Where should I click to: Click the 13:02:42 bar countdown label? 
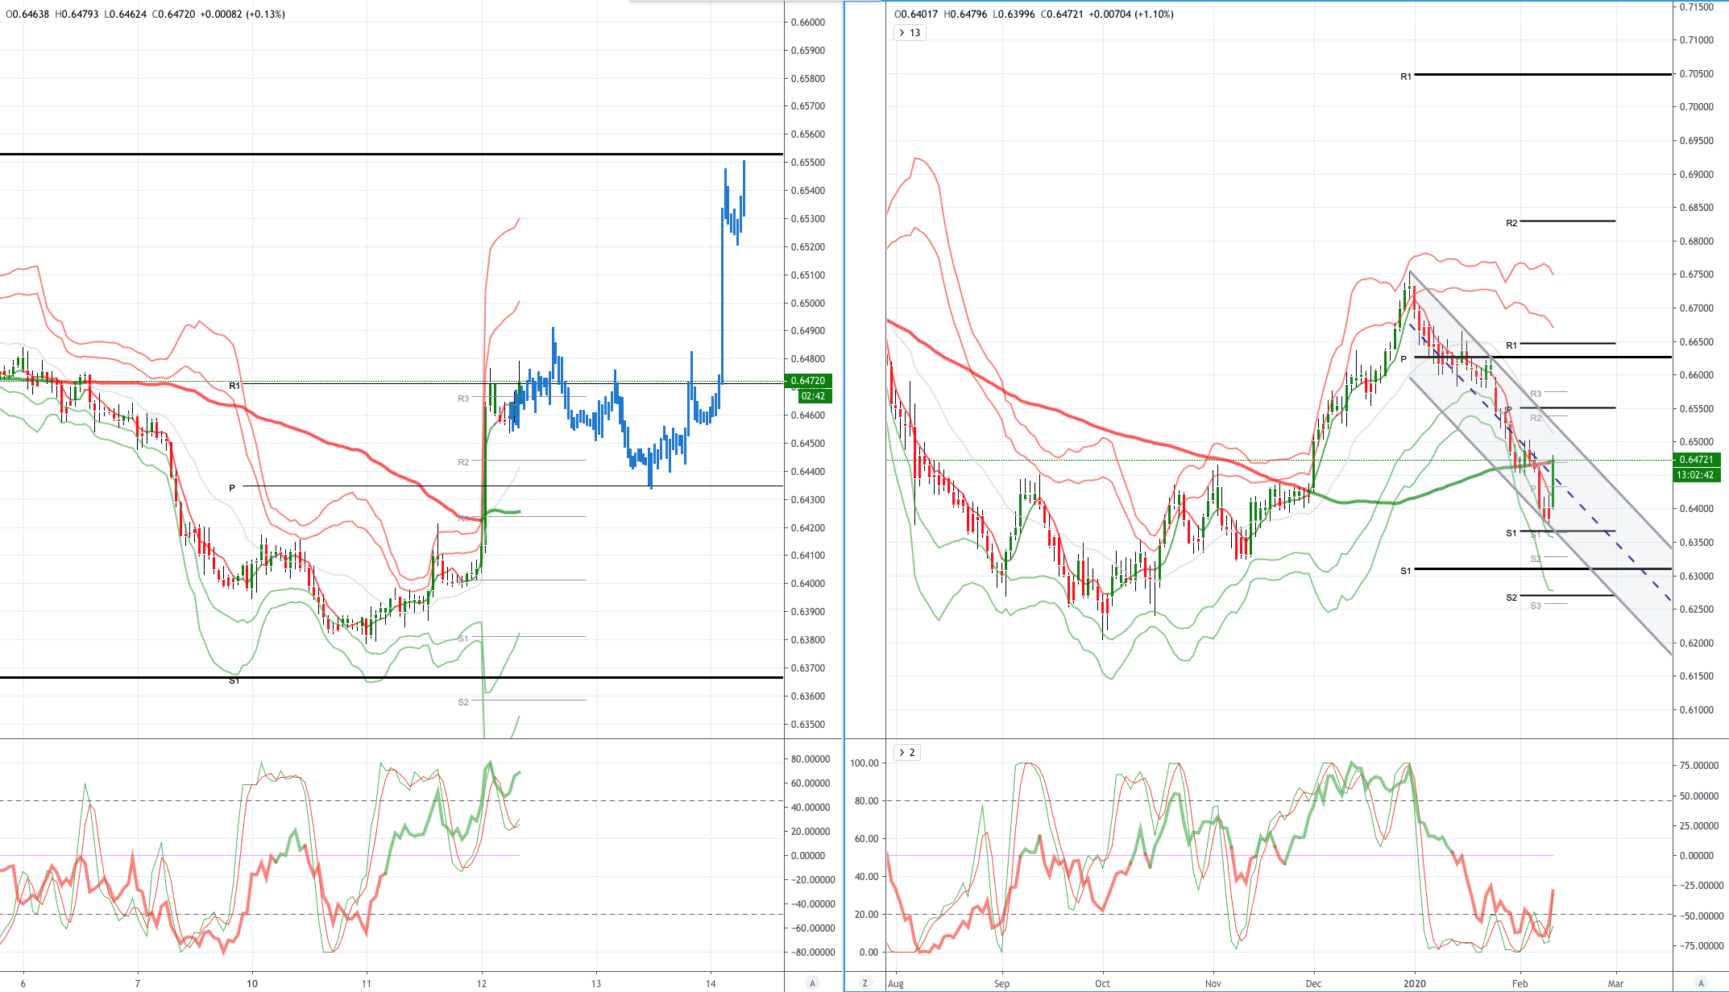1696,475
